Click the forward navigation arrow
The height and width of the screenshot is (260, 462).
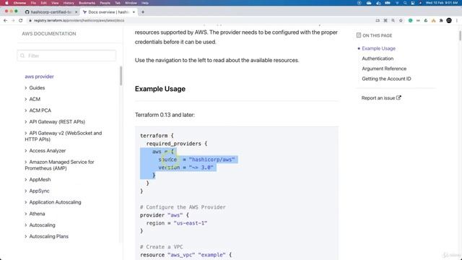[13, 21]
